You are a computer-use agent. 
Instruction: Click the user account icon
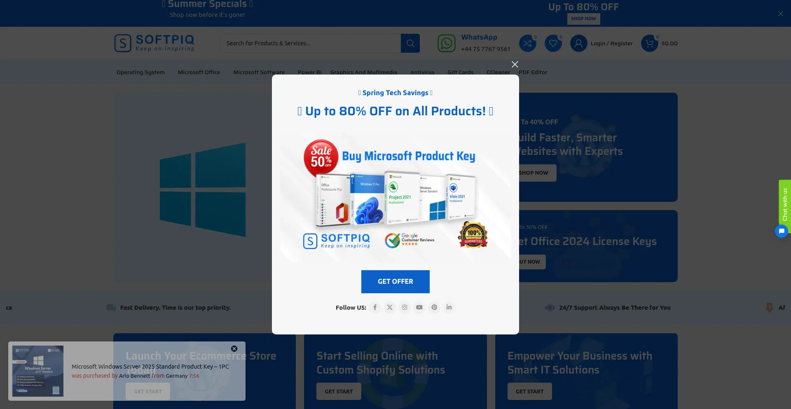pyautogui.click(x=578, y=43)
